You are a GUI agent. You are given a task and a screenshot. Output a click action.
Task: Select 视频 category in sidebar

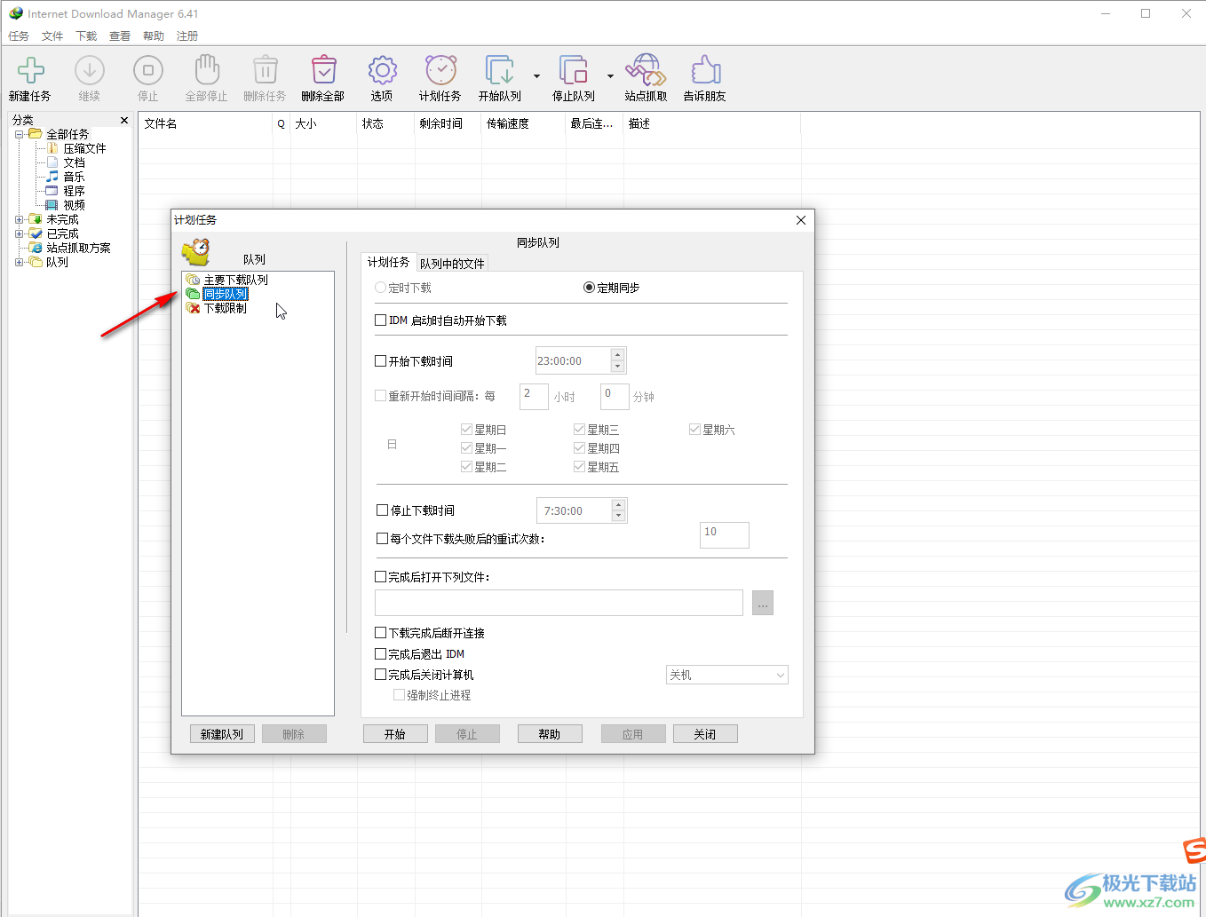pos(74,205)
